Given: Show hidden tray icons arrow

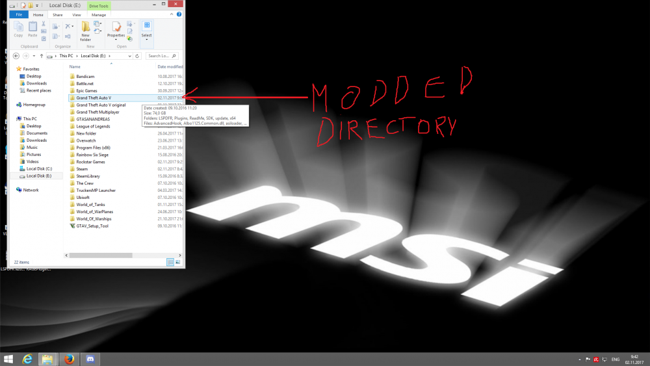Looking at the screenshot, I should (580, 359).
